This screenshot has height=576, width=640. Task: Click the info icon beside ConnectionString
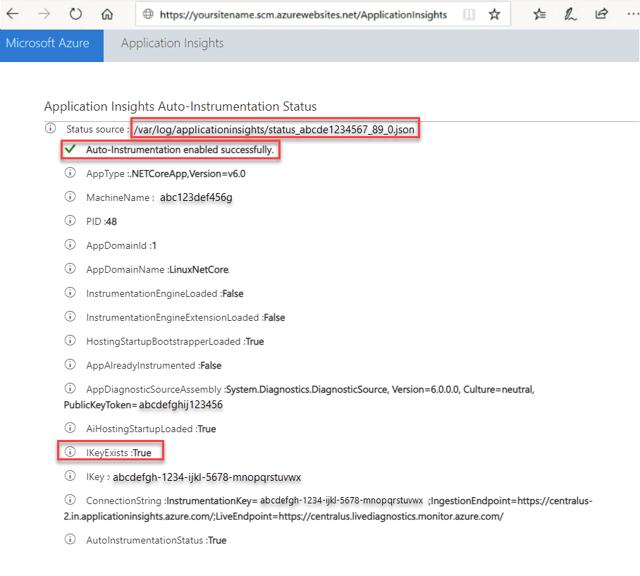coord(70,499)
